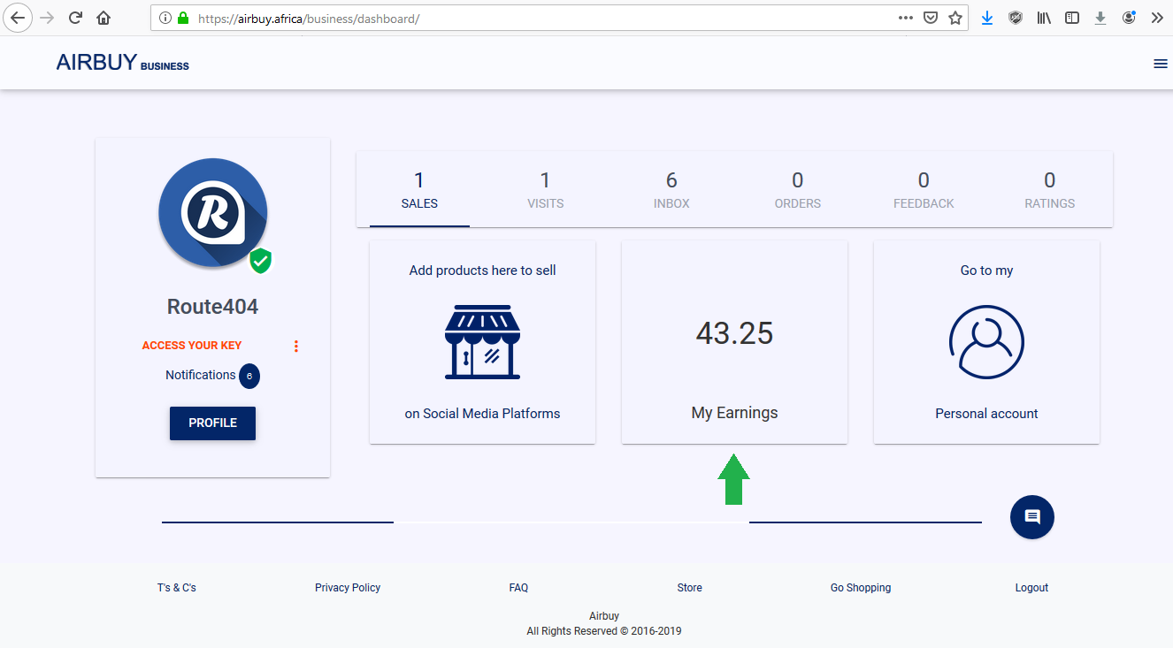
Task: Click the Profile button
Action: tap(212, 423)
